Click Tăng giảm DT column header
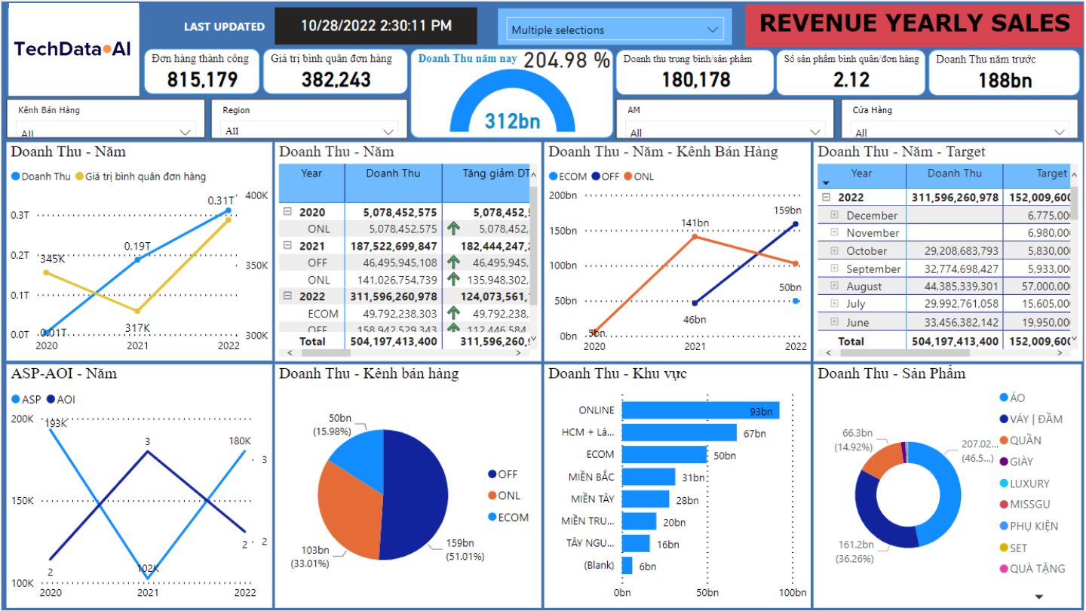Viewport: 1086px width, 611px height. point(486,183)
